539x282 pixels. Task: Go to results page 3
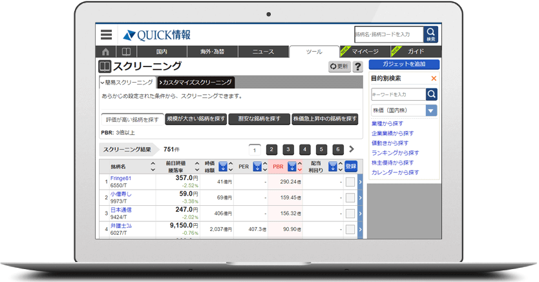point(288,149)
